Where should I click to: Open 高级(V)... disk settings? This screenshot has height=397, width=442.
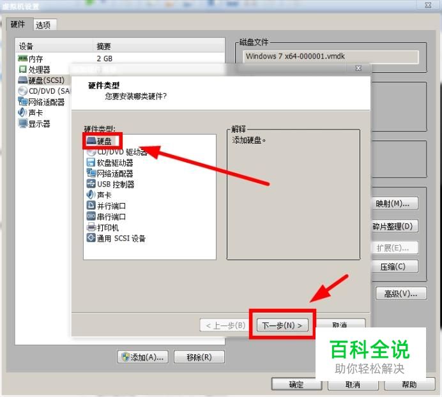point(401,294)
